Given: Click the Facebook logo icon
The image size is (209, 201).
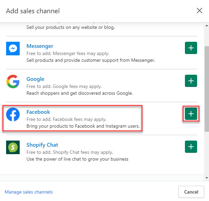Looking at the screenshot, I should [13, 114].
